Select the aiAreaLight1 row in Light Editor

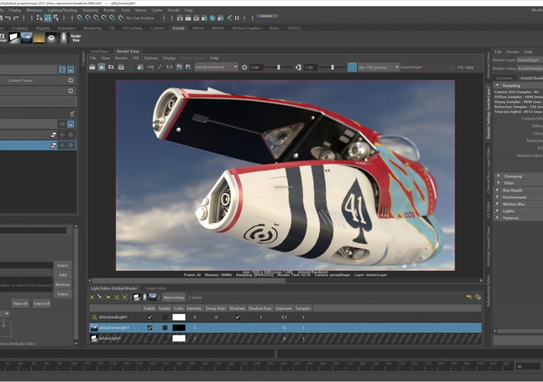coord(285,338)
